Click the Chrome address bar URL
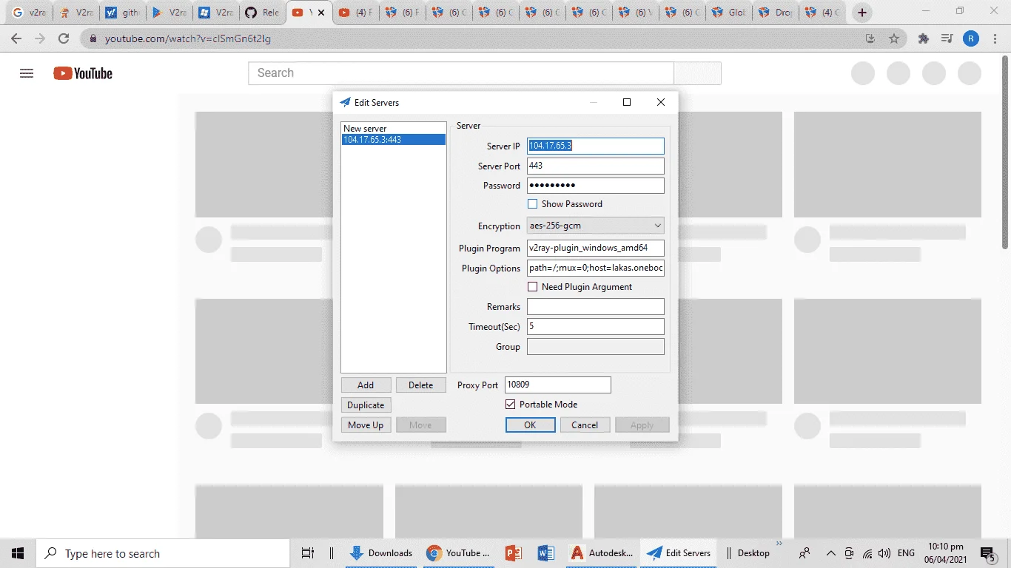The image size is (1011, 568). coord(187,38)
